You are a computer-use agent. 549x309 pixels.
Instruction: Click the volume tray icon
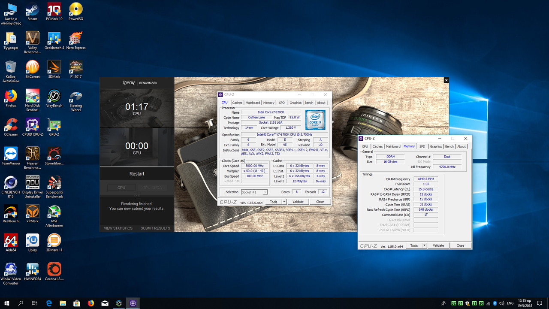click(x=501, y=303)
